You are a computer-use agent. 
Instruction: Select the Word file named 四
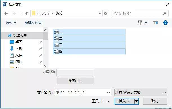point(89,51)
